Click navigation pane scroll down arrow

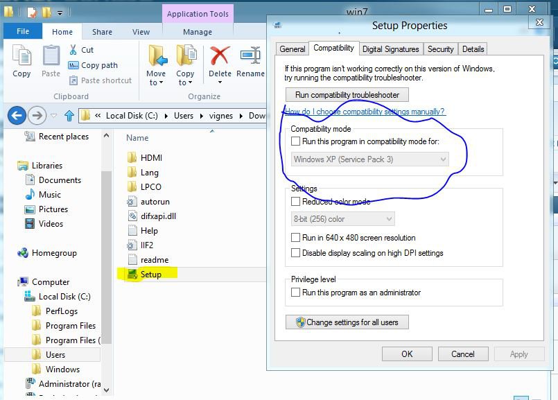pos(106,390)
